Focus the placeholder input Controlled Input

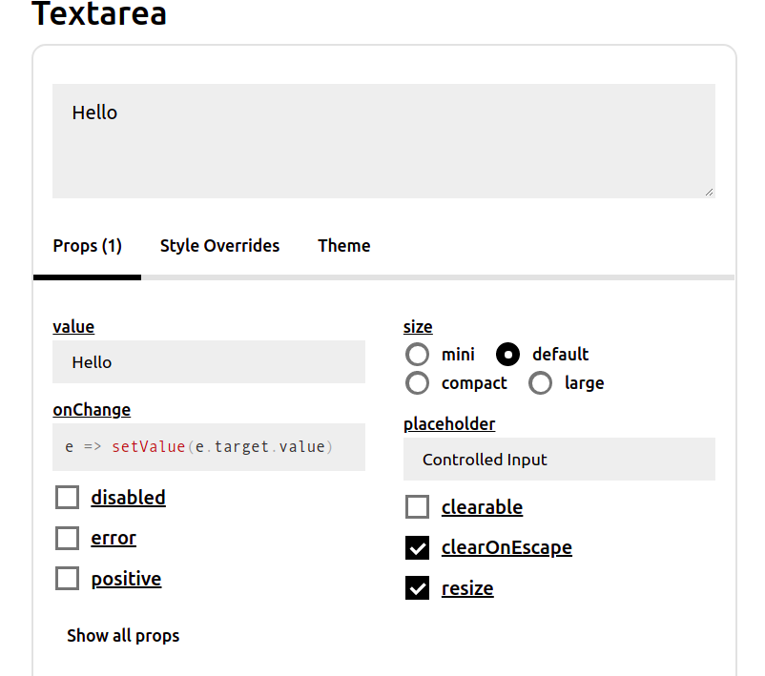point(559,459)
